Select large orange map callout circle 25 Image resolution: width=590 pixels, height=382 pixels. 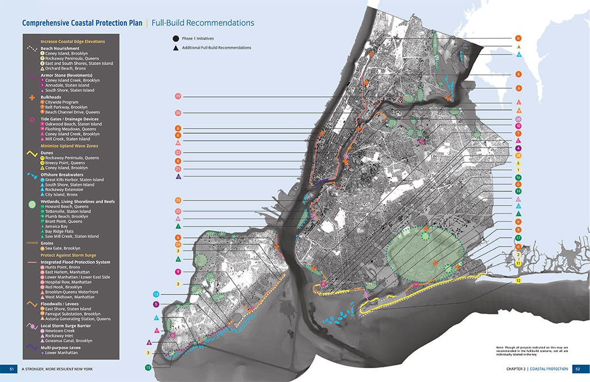[x=178, y=201]
